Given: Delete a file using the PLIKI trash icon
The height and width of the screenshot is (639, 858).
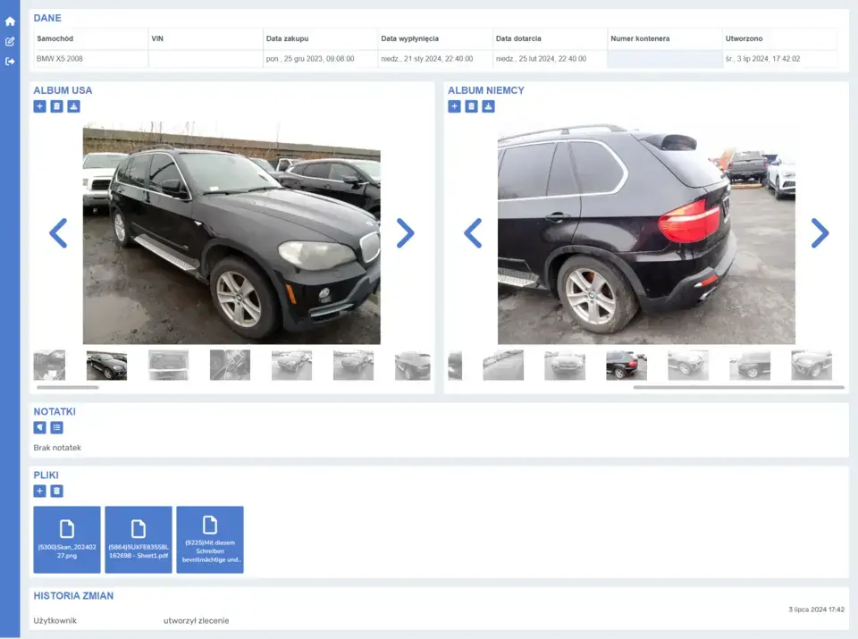Looking at the screenshot, I should 55,491.
